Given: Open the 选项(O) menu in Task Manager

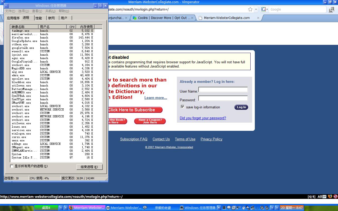Looking at the screenshot, I should (24, 11).
